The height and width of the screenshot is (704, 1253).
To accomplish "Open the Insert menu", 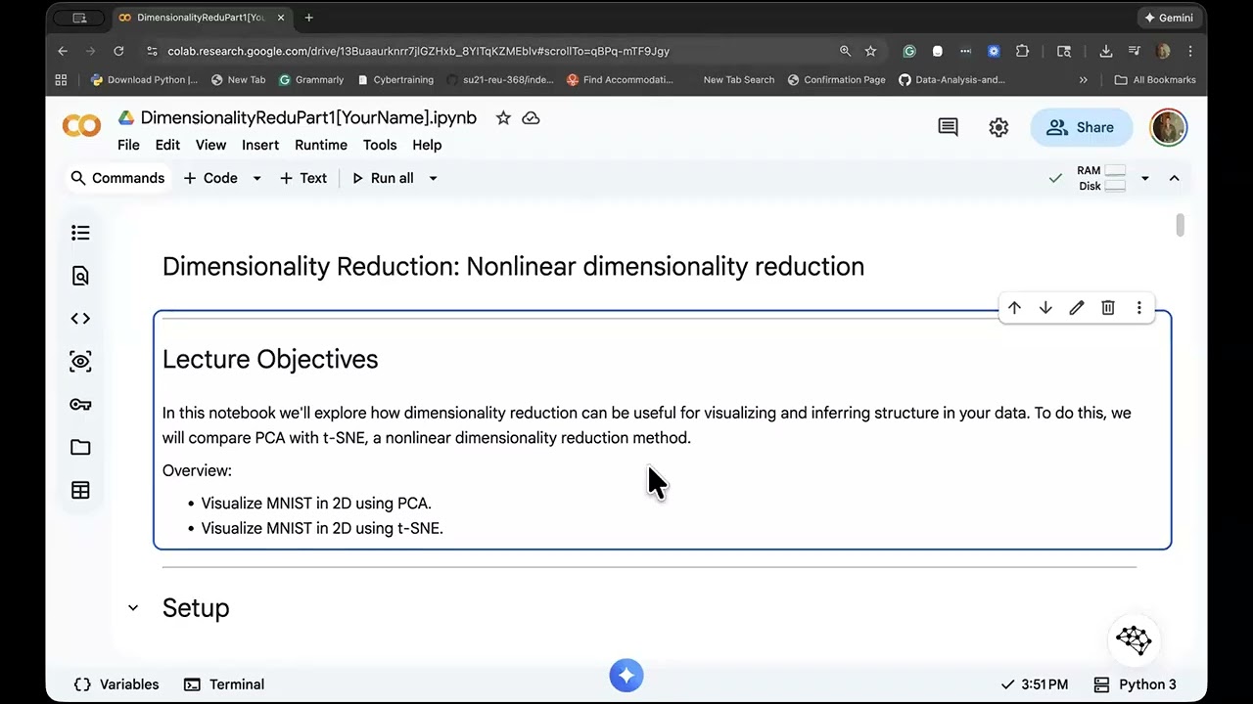I will tap(260, 145).
